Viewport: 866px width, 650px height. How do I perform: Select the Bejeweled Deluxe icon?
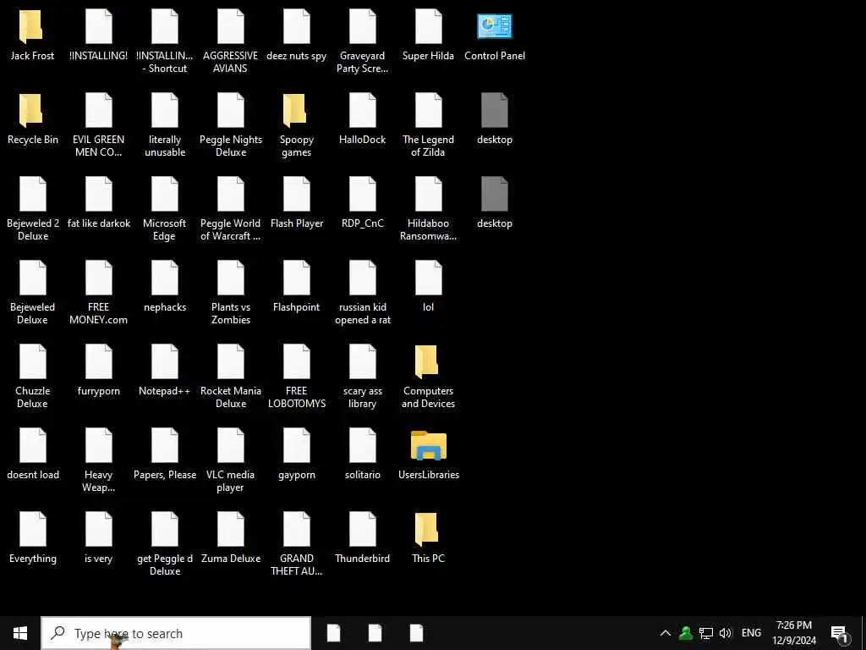pos(33,278)
